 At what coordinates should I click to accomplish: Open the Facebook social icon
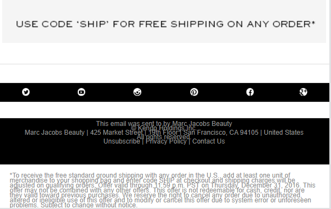point(250,92)
